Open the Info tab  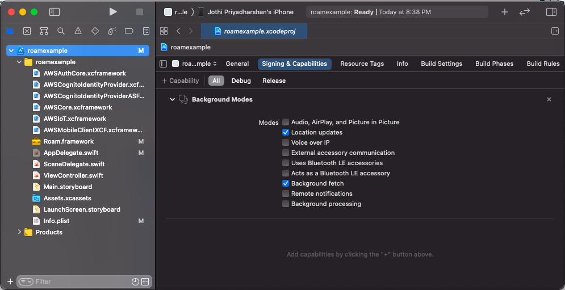403,64
